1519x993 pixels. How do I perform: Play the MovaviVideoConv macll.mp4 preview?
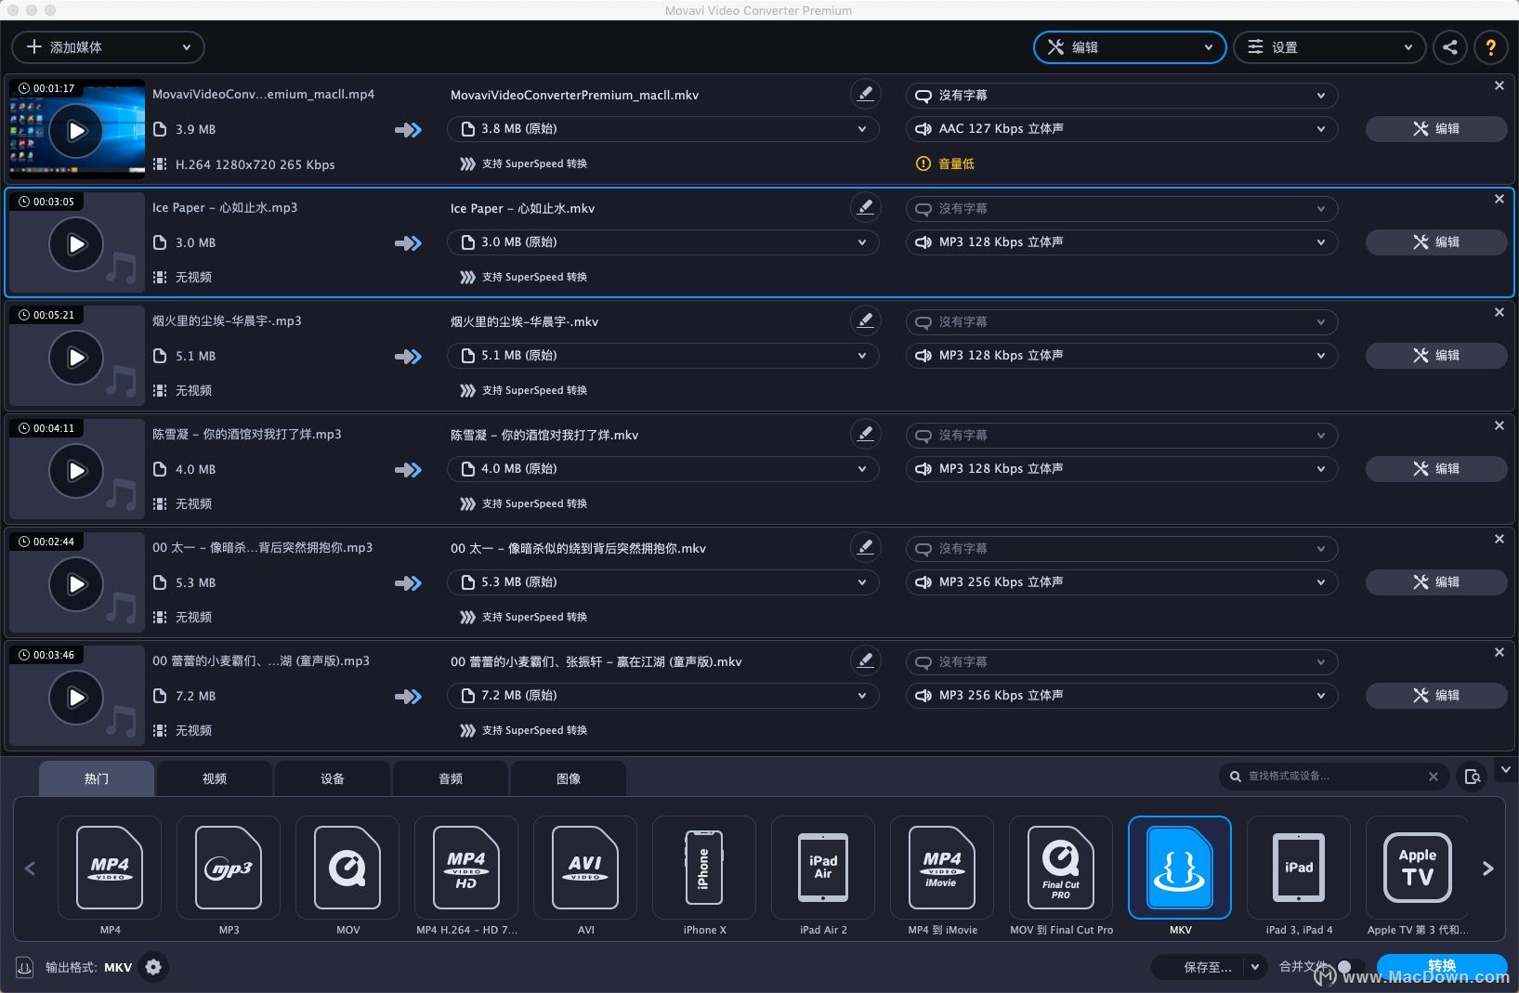(76, 130)
